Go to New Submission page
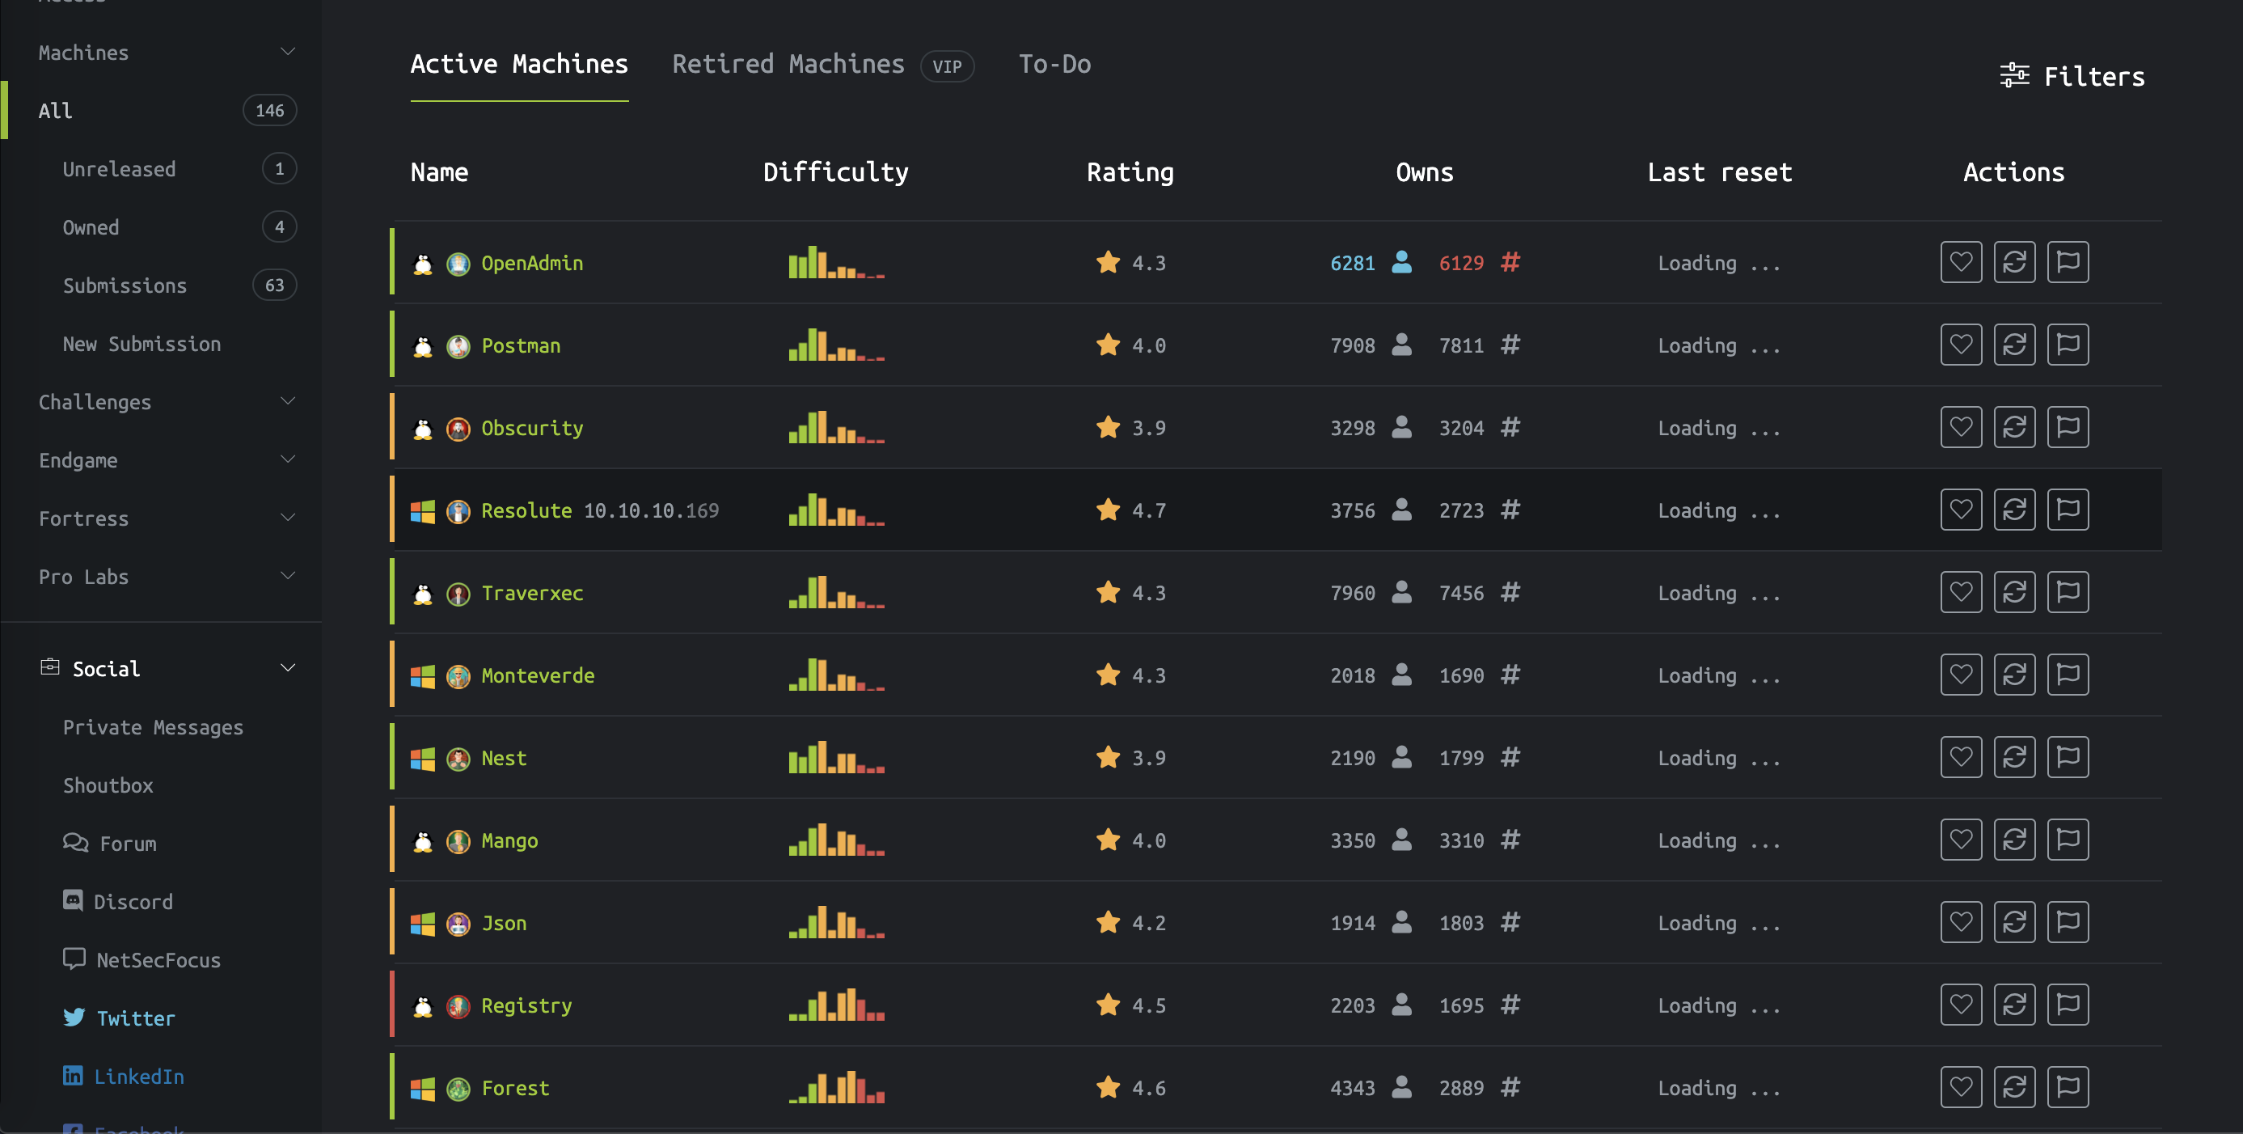This screenshot has height=1134, width=2243. pos(142,344)
